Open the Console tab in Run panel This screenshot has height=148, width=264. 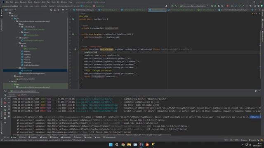[x=12, y=95]
